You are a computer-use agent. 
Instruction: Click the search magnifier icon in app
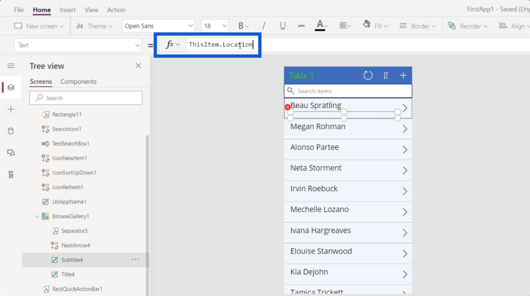(291, 91)
